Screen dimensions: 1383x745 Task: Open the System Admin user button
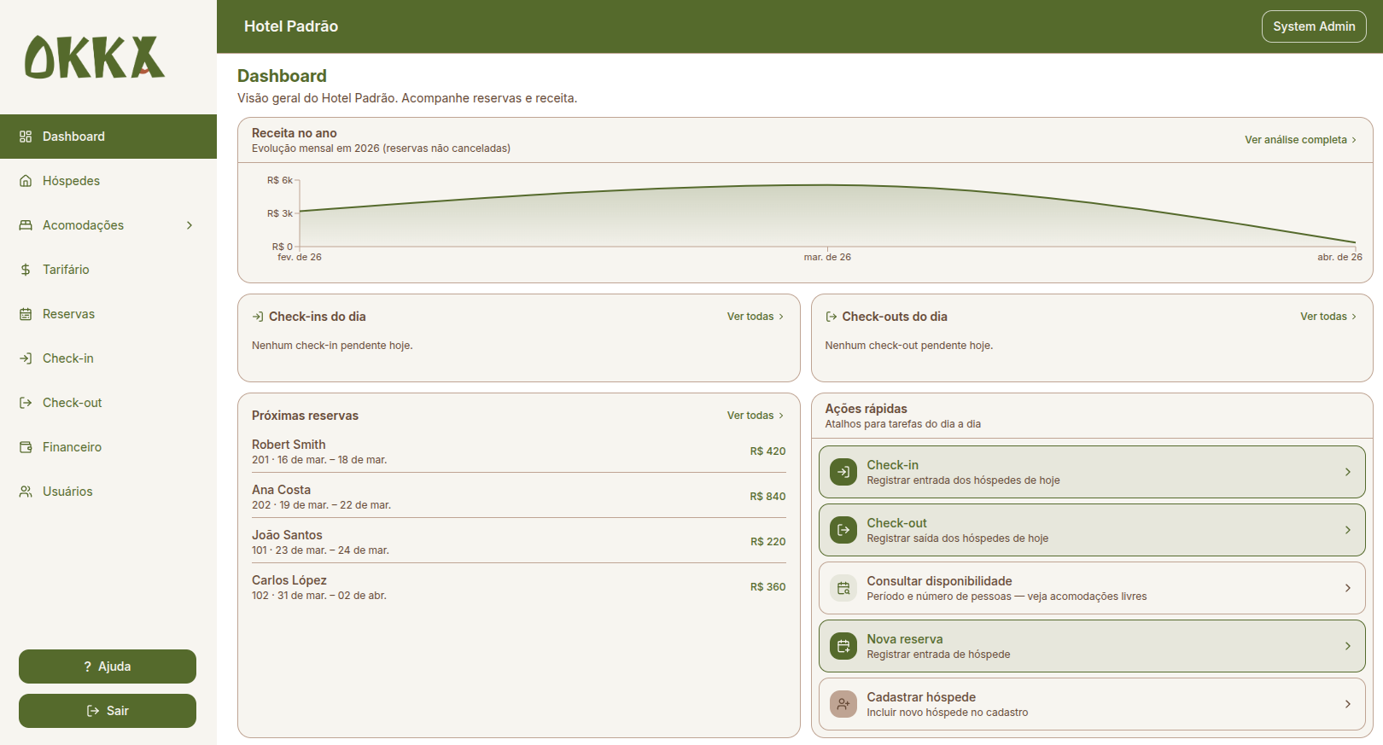1314,26
